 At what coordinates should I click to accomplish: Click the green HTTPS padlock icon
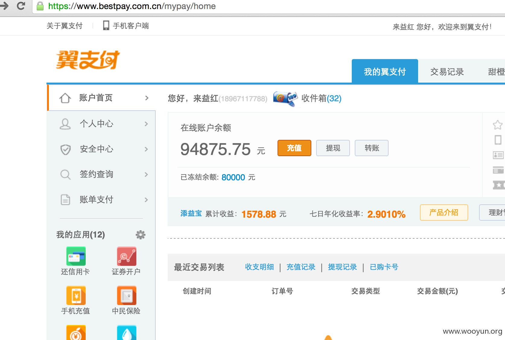[40, 6]
